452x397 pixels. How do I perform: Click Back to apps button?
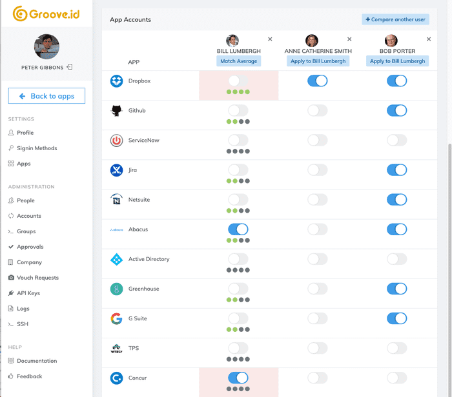point(46,96)
